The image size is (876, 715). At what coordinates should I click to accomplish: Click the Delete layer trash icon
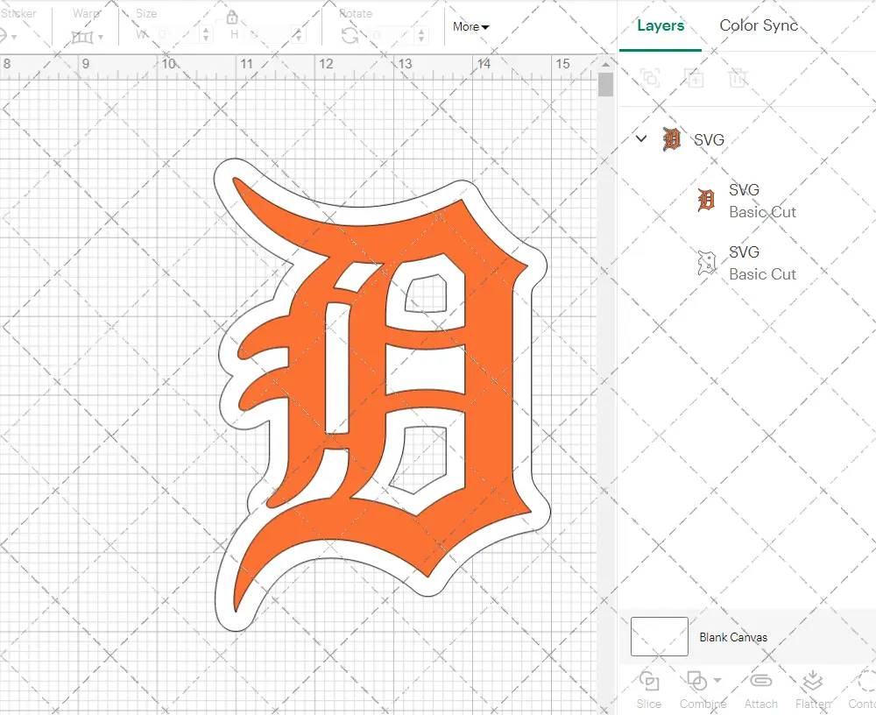(738, 78)
